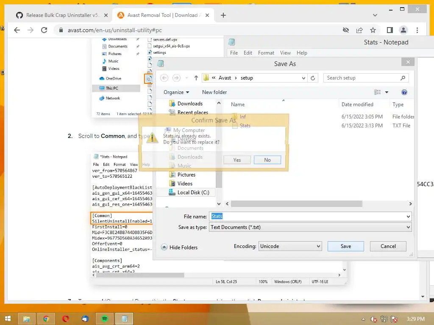Open the Encoding dropdown showing Unicode
The width and height of the screenshot is (434, 325).
click(290, 246)
